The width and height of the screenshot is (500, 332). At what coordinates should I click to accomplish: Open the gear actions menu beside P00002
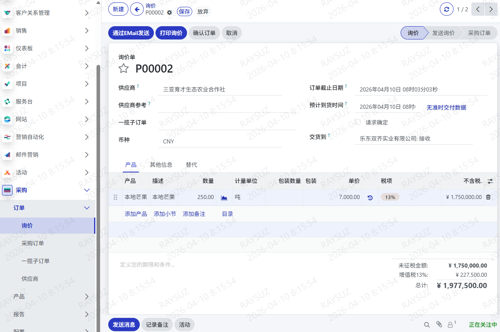[x=169, y=12]
